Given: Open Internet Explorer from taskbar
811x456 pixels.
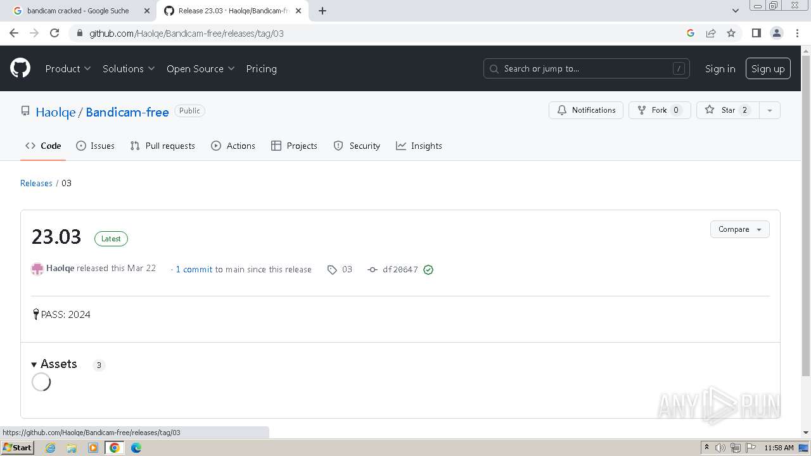Looking at the screenshot, I should click(x=51, y=448).
